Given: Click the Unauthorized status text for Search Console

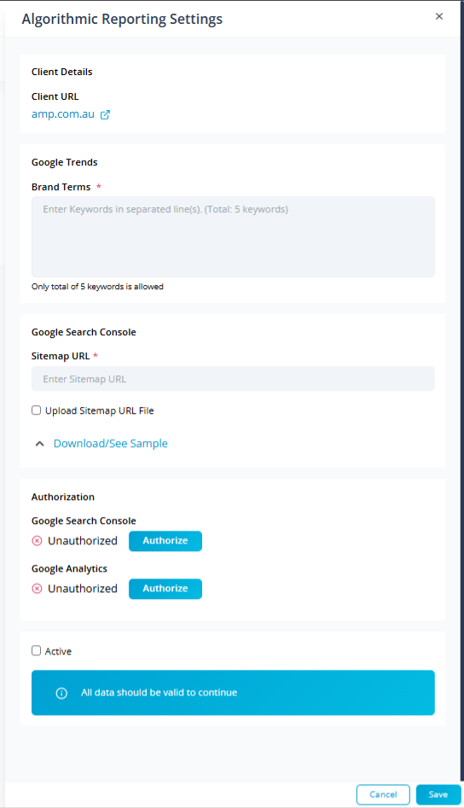Looking at the screenshot, I should (83, 541).
